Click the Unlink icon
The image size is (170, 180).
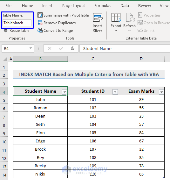(x=140, y=30)
